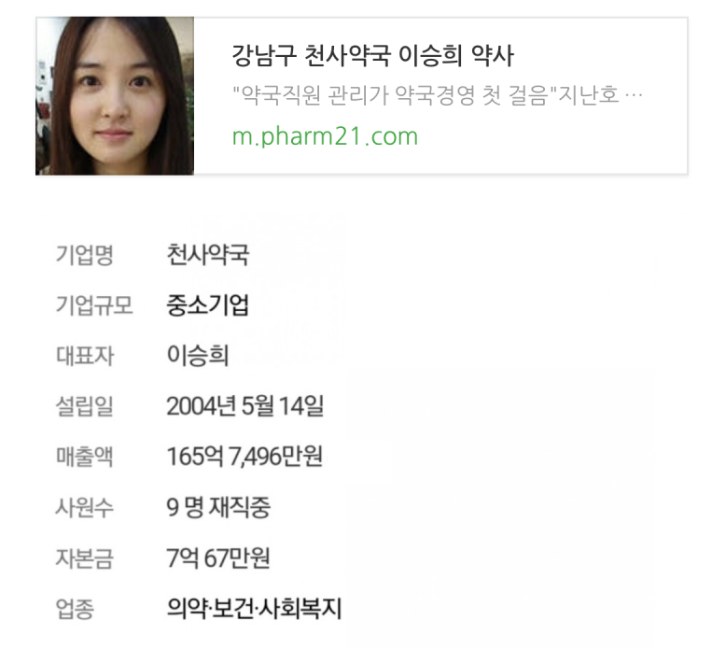This screenshot has height=649, width=726.
Task: Click the industry value 의약·보건·사회복지
Action: (254, 608)
